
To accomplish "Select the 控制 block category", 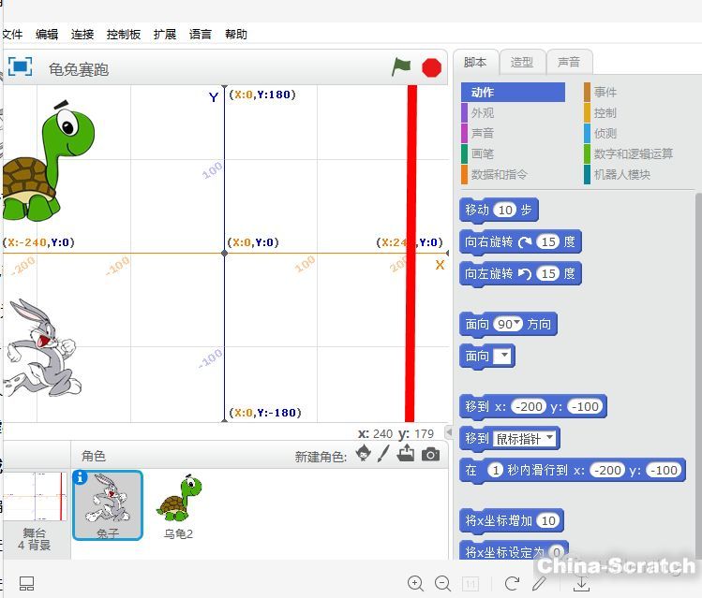I will [x=605, y=112].
